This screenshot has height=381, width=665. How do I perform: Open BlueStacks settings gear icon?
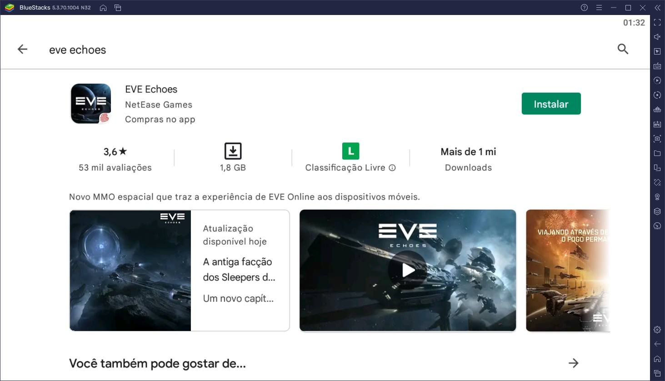[x=657, y=330]
